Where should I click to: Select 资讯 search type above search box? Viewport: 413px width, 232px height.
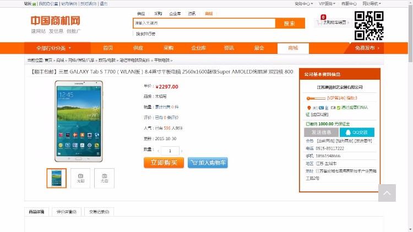click(x=192, y=14)
